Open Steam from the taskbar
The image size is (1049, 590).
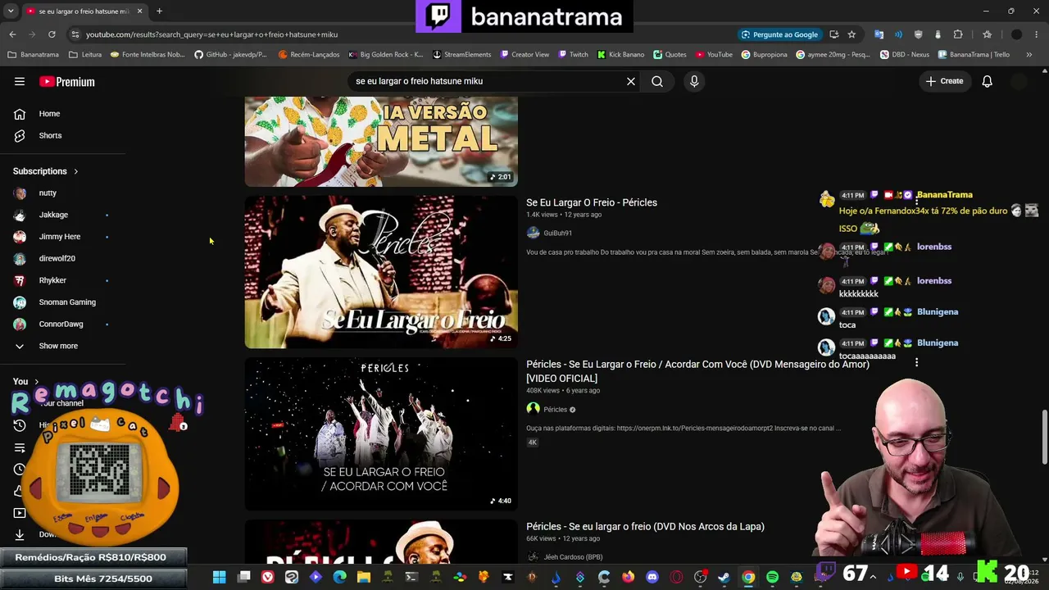pyautogui.click(x=724, y=577)
